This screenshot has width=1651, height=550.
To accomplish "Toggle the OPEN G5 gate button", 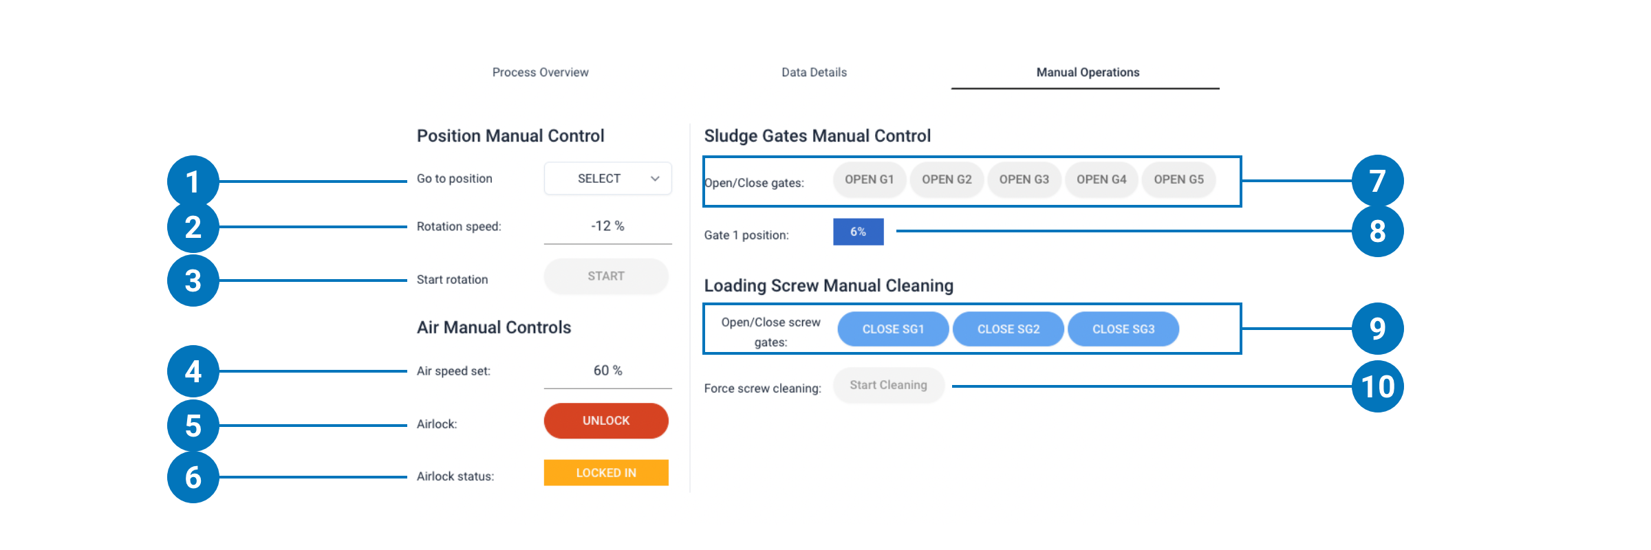I will [1179, 179].
